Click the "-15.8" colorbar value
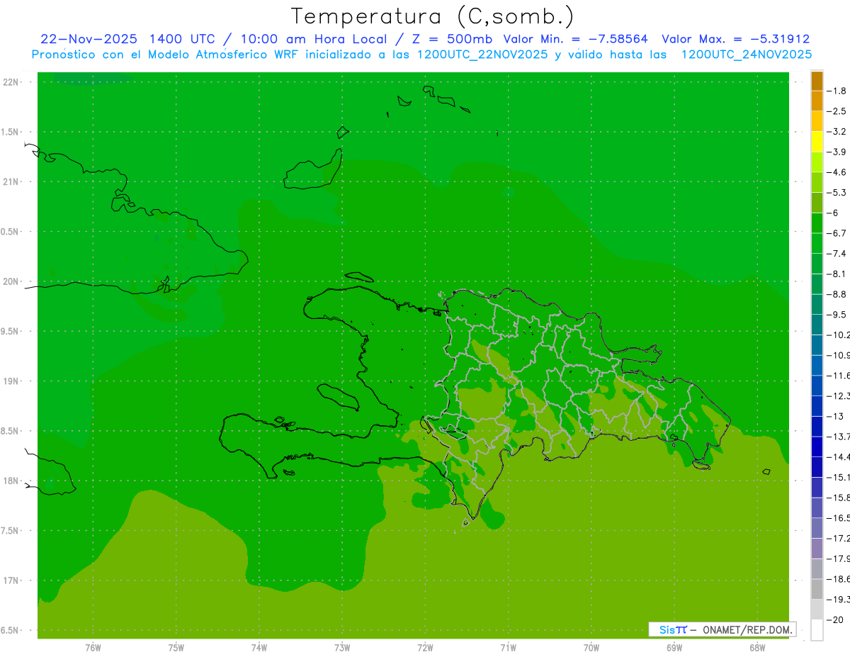 coord(838,498)
